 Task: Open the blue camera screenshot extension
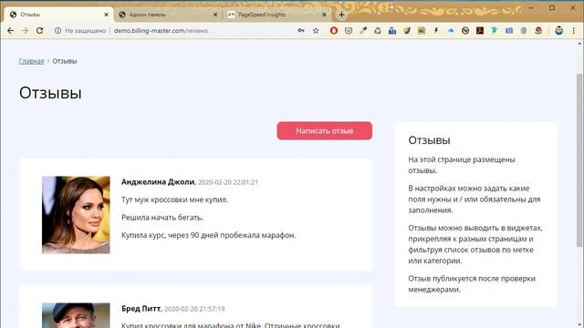[x=509, y=30]
